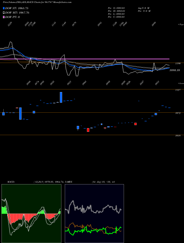This screenshot has width=184, height=243.
Task: Click the 'Pre C: 1083.01' value
Action: 116,17
